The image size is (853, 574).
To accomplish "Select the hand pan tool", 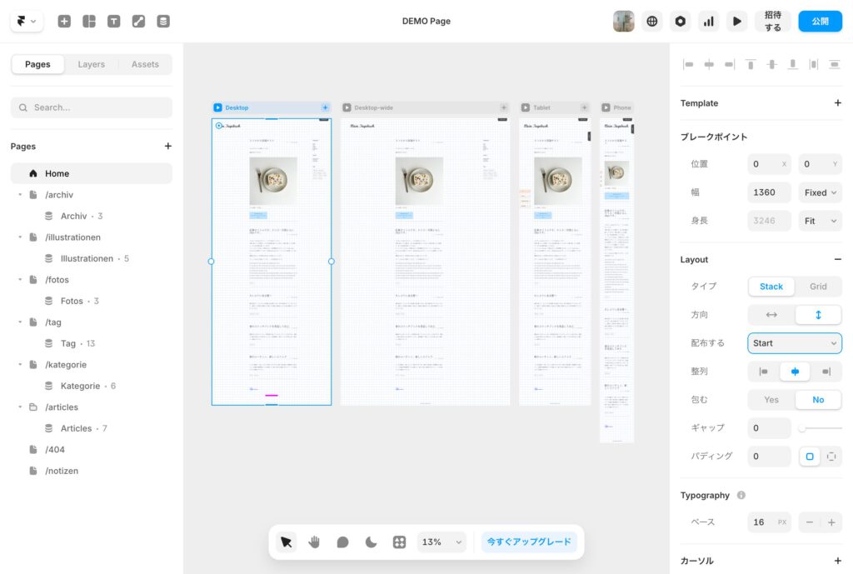I will (314, 542).
